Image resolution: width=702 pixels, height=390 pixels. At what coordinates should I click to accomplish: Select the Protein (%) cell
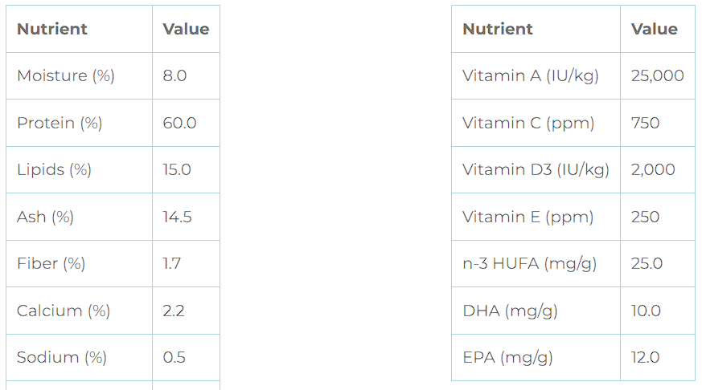[x=60, y=123]
